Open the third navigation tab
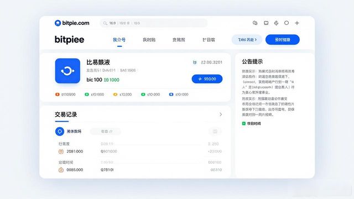This screenshot has width=354, height=199. pyautogui.click(x=179, y=40)
